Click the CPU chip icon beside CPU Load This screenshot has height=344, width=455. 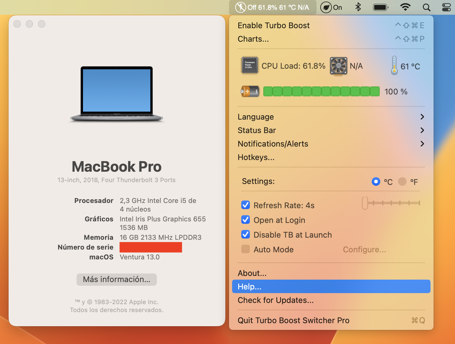250,65
